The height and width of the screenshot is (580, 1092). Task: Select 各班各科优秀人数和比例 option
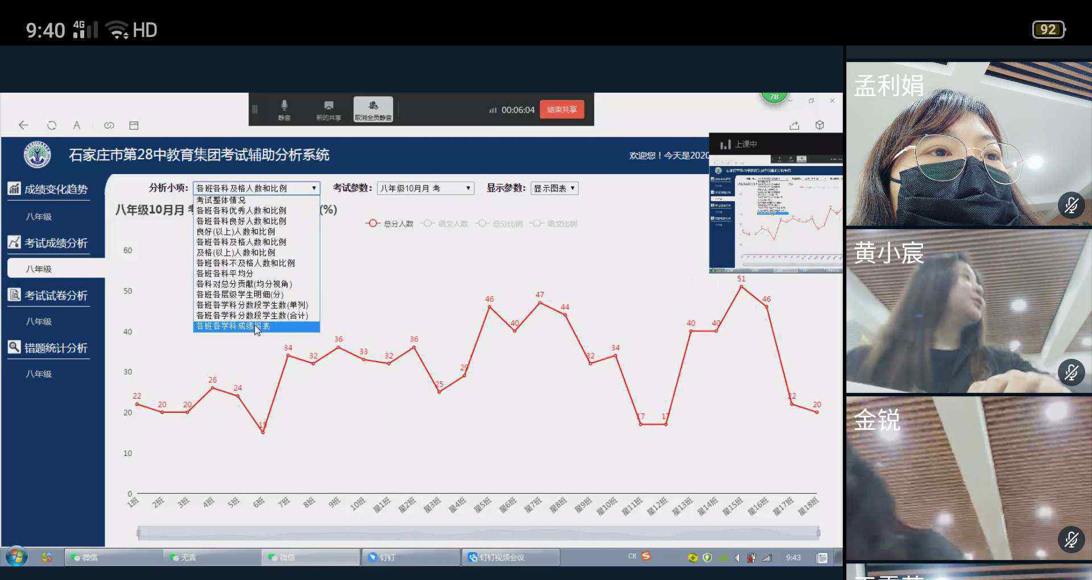[x=257, y=210]
